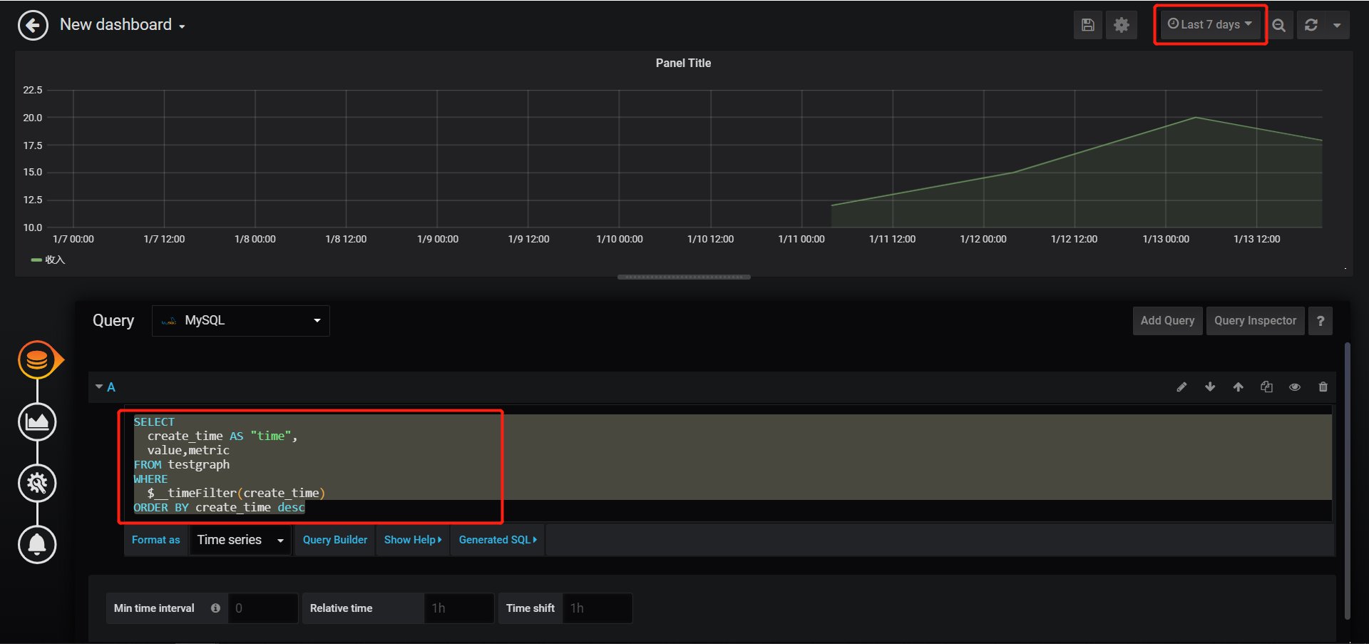Click the Query heading label
This screenshot has height=644, width=1369.
(113, 321)
